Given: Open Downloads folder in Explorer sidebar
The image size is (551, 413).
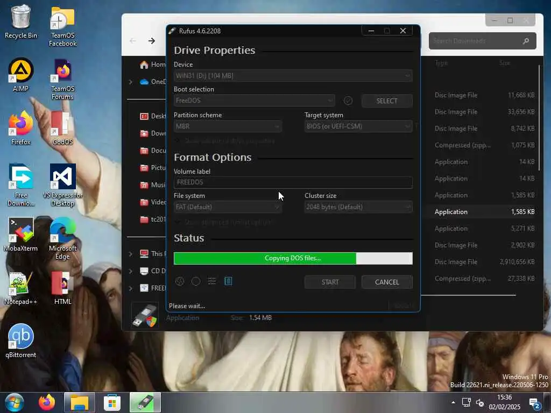Looking at the screenshot, I should tap(153, 133).
